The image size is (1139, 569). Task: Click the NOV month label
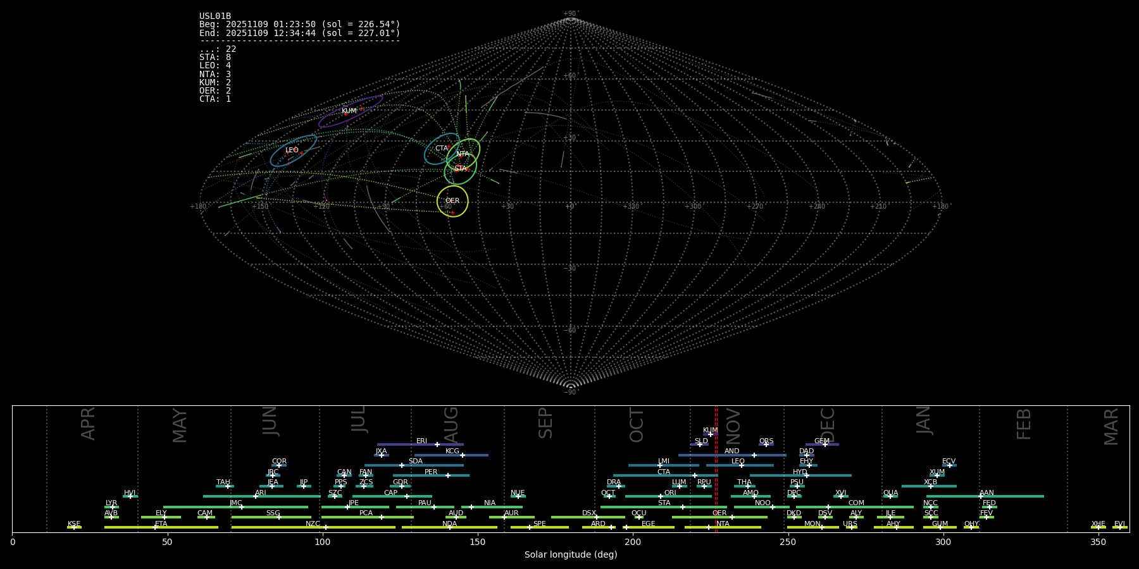click(x=733, y=425)
